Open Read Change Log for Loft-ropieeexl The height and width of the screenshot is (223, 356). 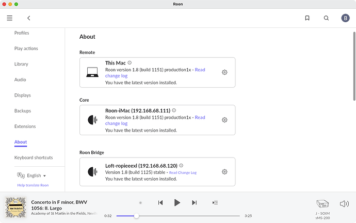183,172
